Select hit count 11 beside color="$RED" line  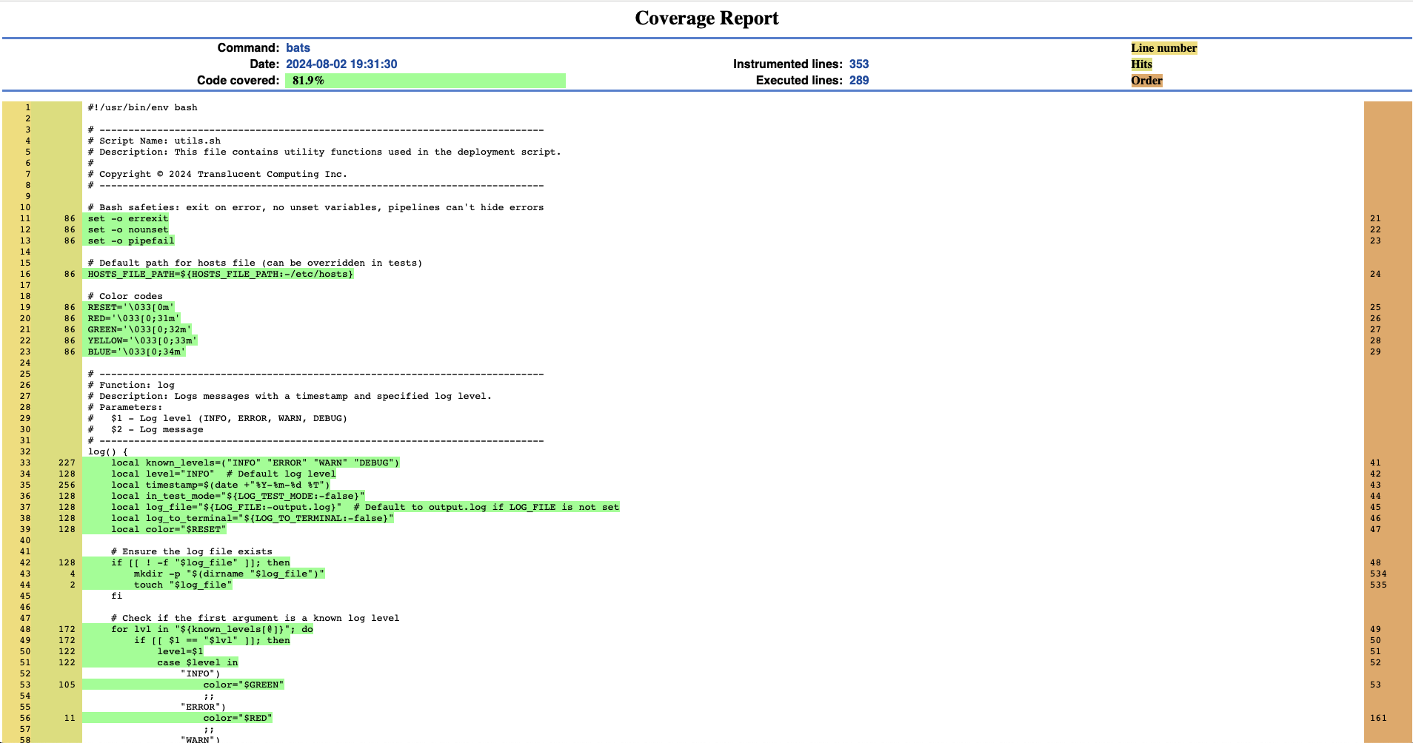[68, 718]
